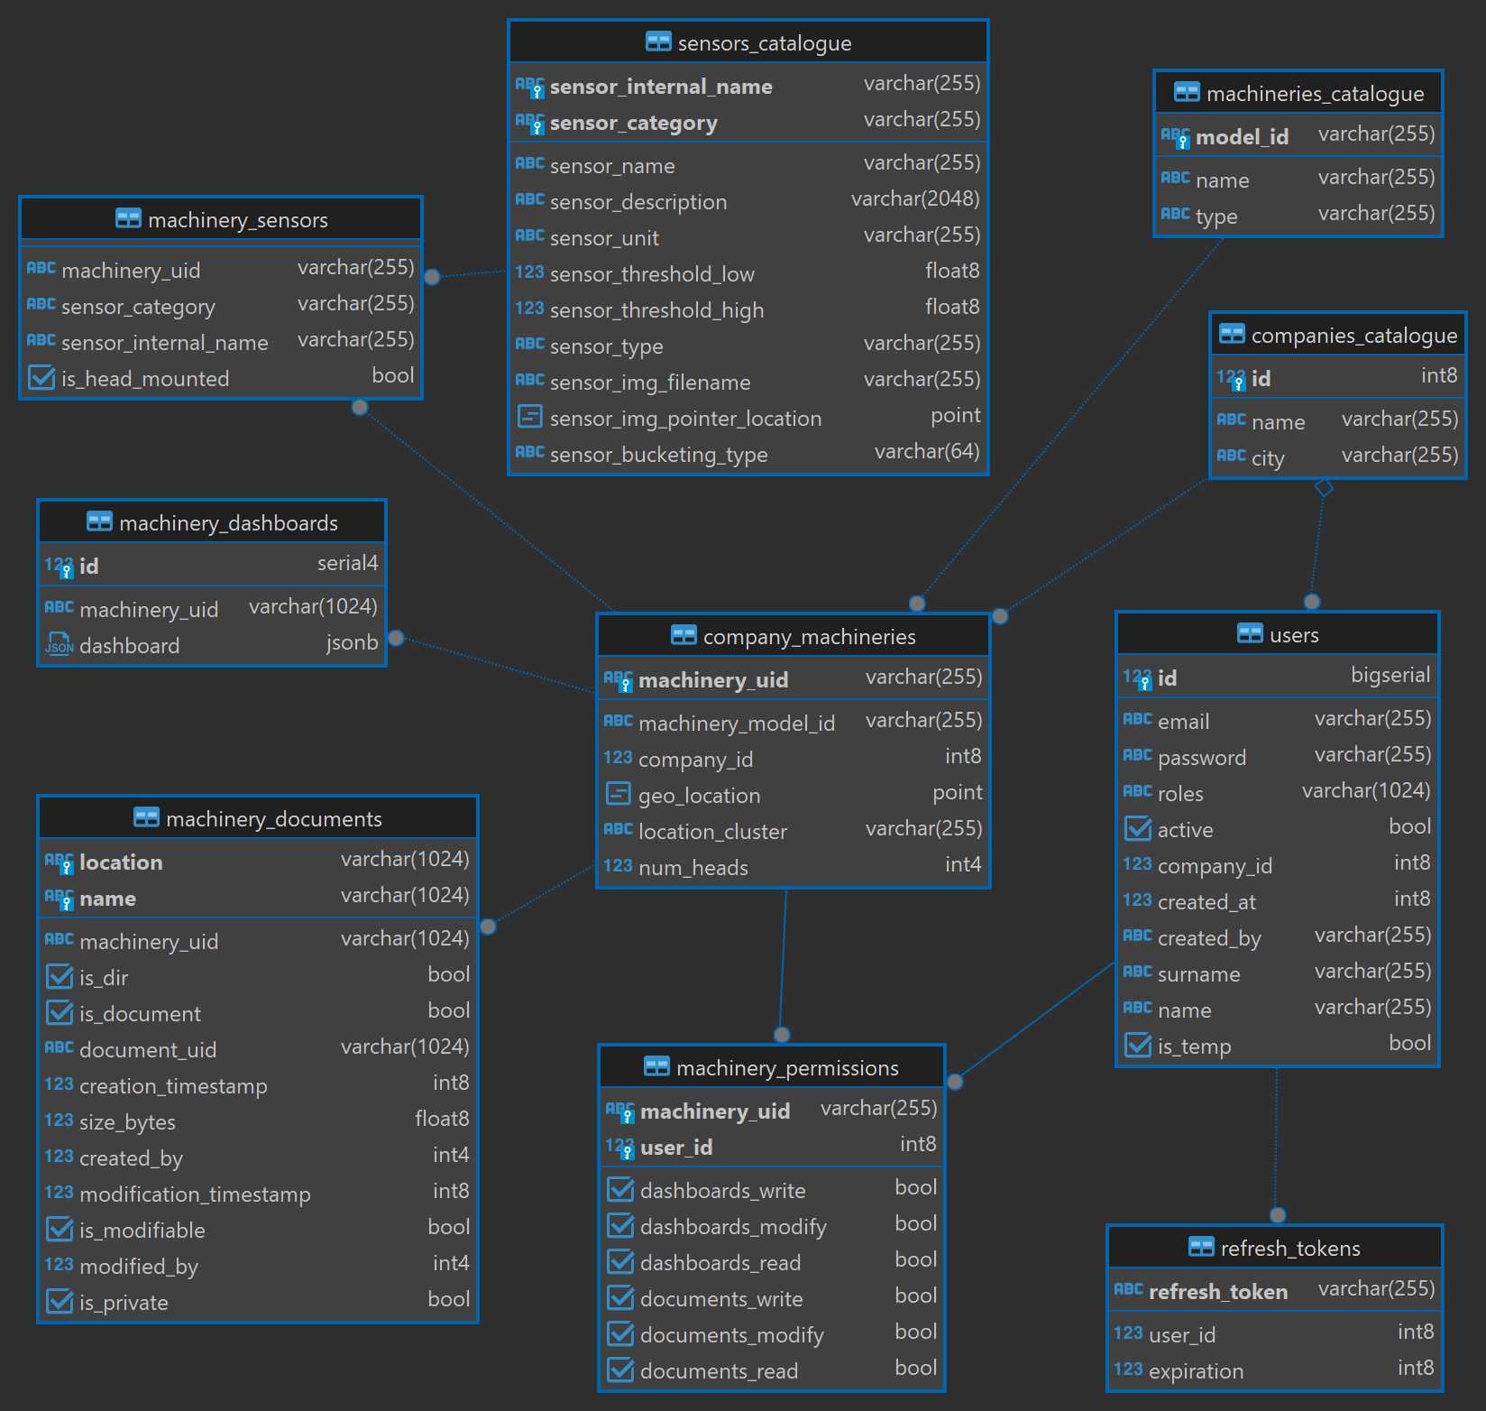1486x1411 pixels.
Task: Click the sensors_catalogue table icon
Action: pyautogui.click(x=658, y=41)
